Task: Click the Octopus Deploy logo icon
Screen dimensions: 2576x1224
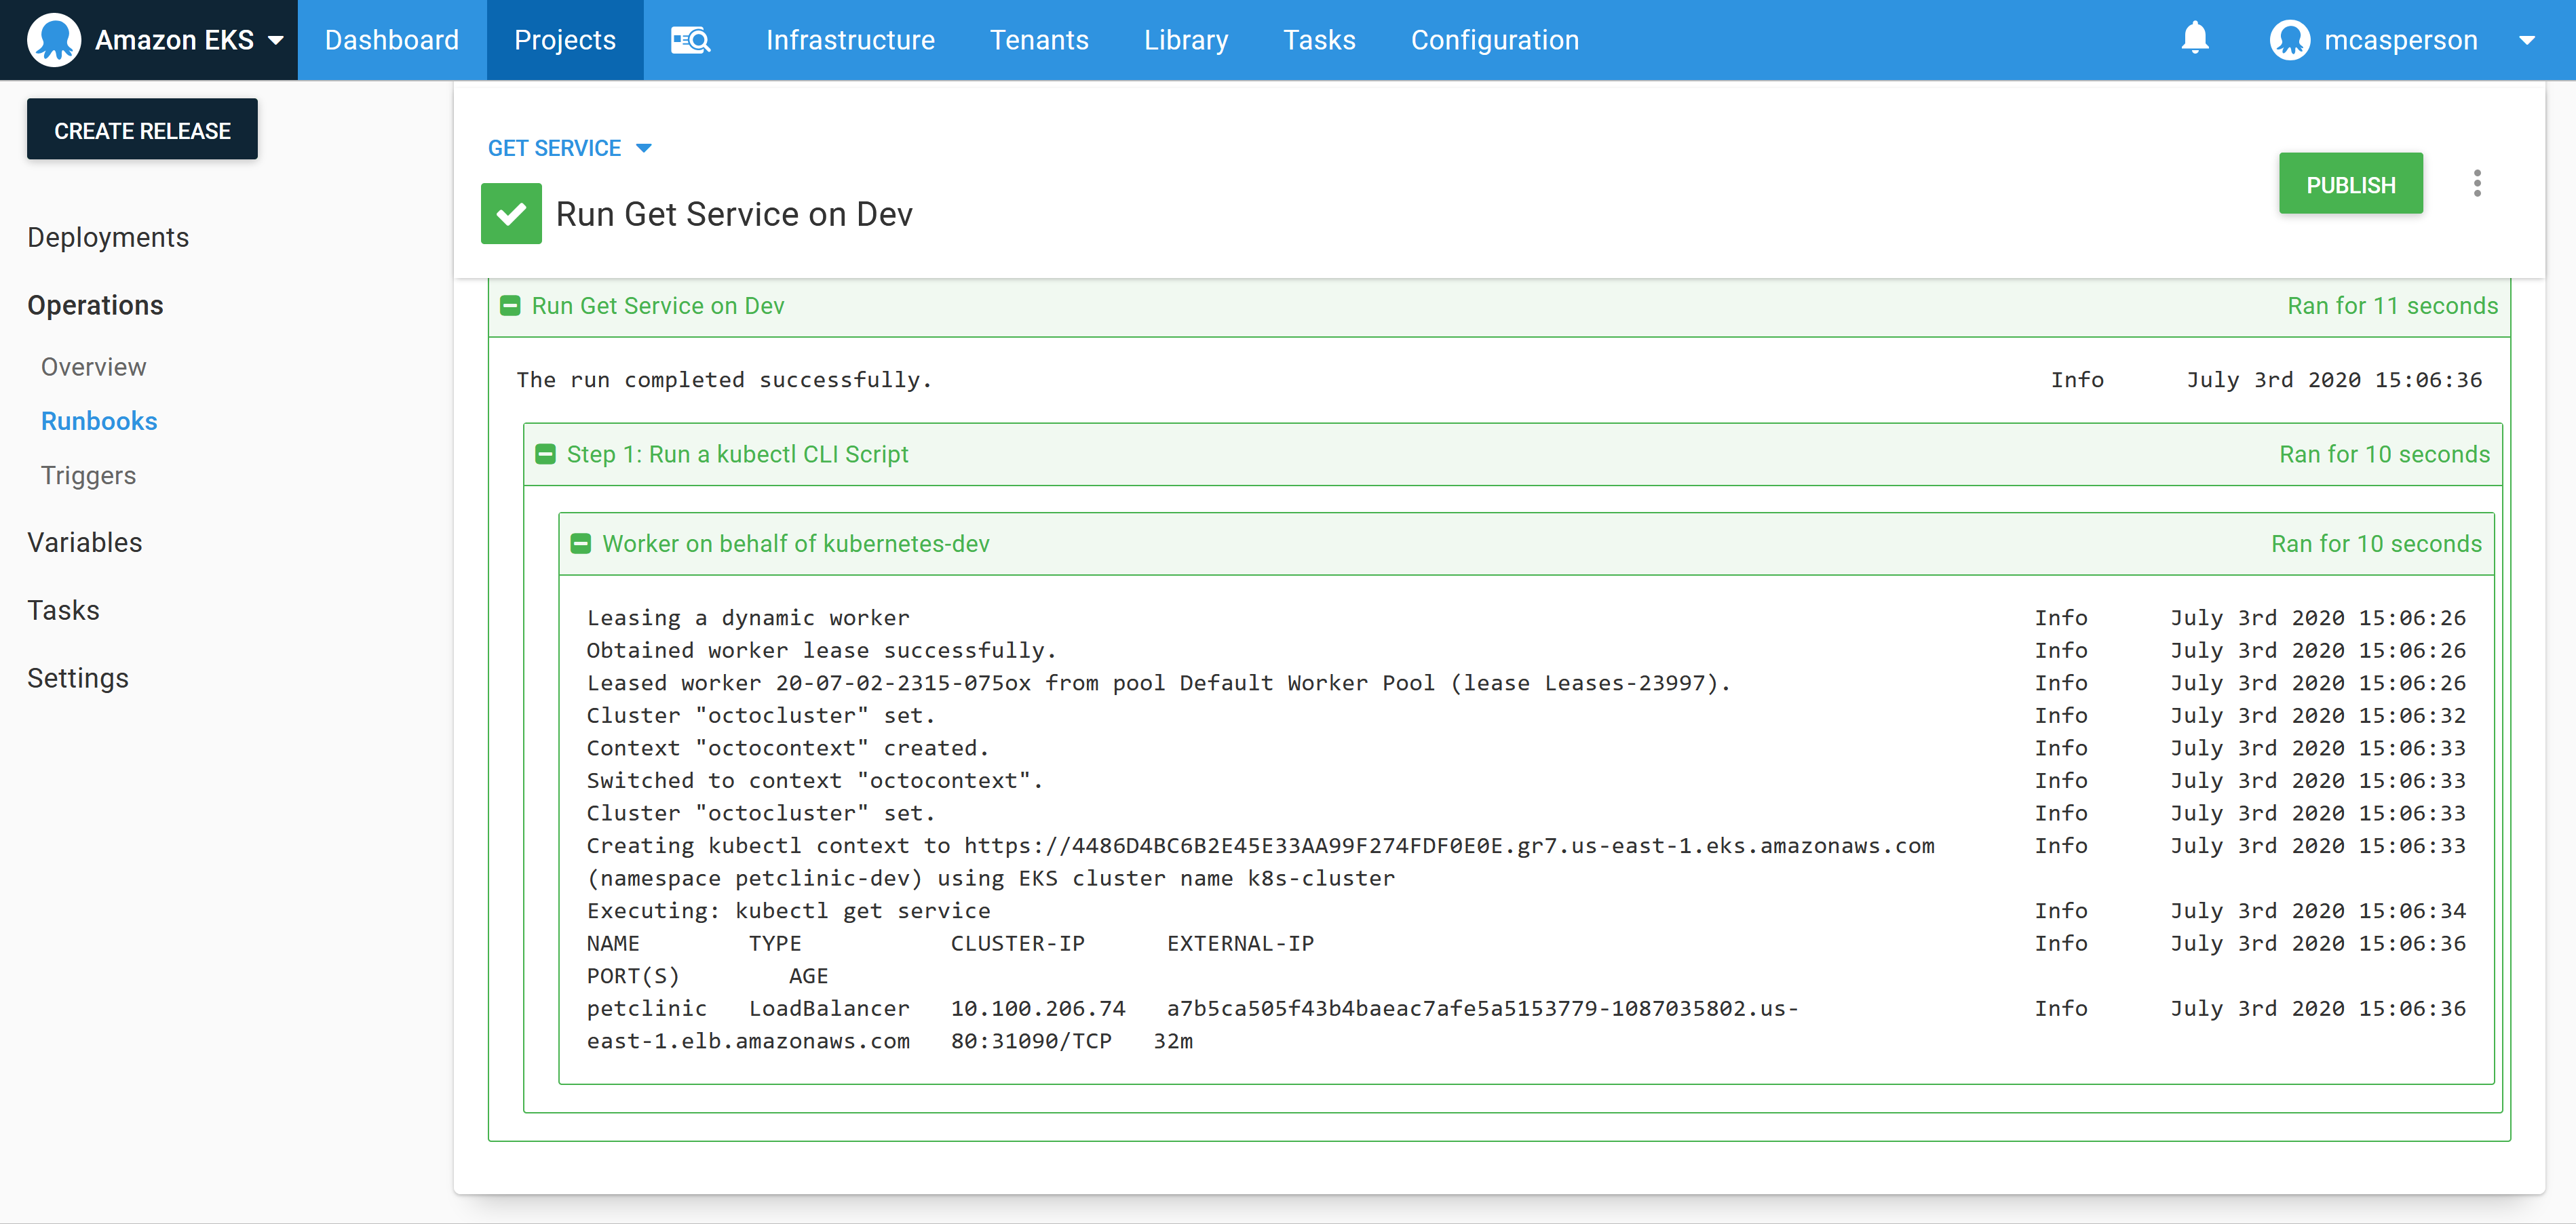Action: [x=54, y=40]
